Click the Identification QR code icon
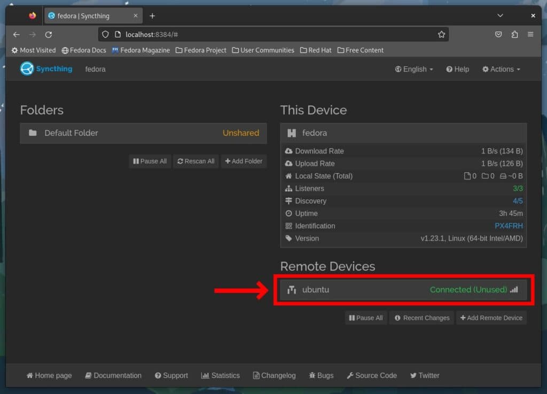Image resolution: width=547 pixels, height=394 pixels. tap(288, 226)
